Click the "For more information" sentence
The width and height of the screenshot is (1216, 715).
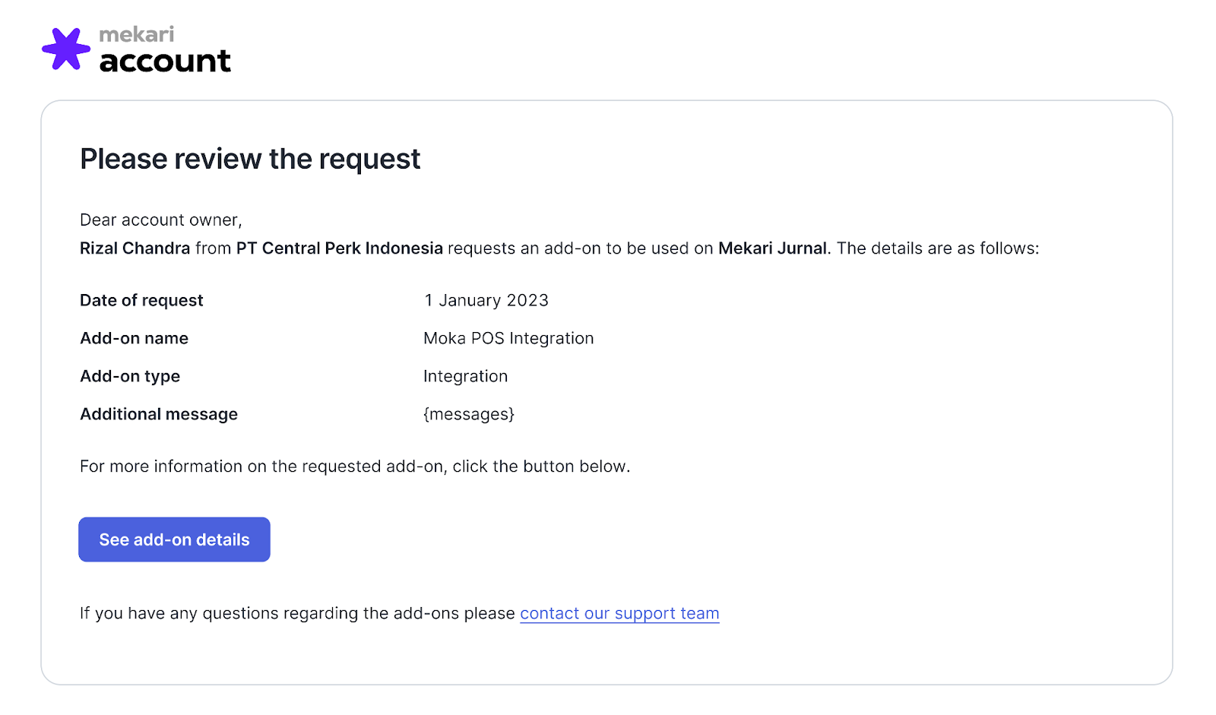click(x=355, y=466)
